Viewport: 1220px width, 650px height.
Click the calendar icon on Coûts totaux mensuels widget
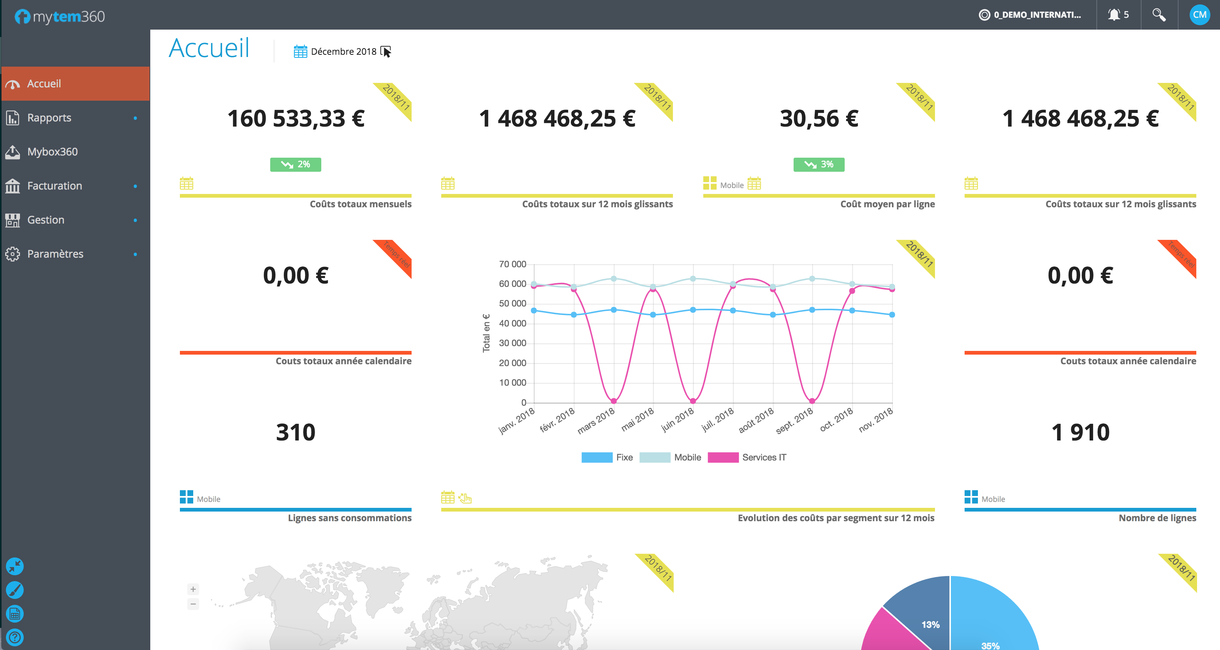[187, 183]
